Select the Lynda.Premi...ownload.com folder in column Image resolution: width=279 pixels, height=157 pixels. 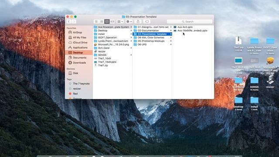112,41
